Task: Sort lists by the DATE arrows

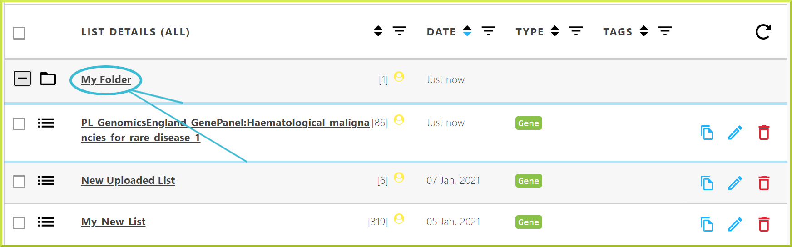Action: [467, 31]
